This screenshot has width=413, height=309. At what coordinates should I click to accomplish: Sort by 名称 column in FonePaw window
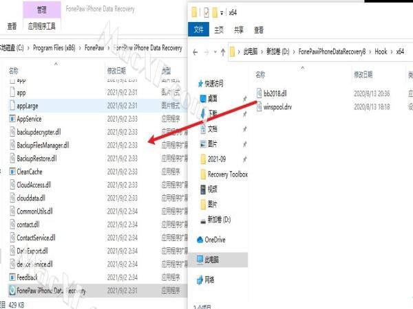(x=14, y=71)
